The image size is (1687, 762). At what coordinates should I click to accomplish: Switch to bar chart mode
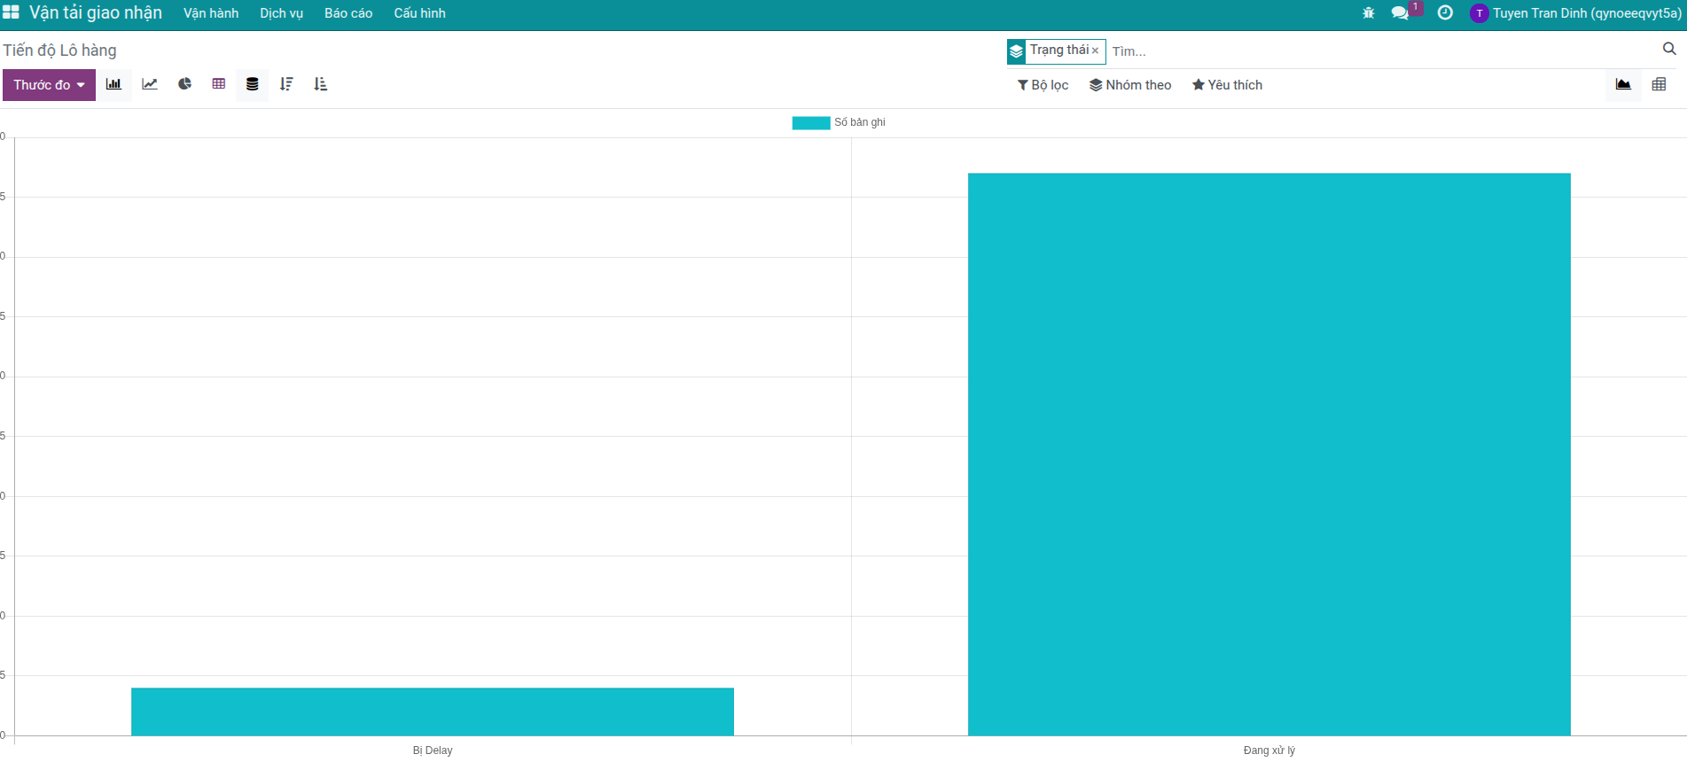click(113, 84)
